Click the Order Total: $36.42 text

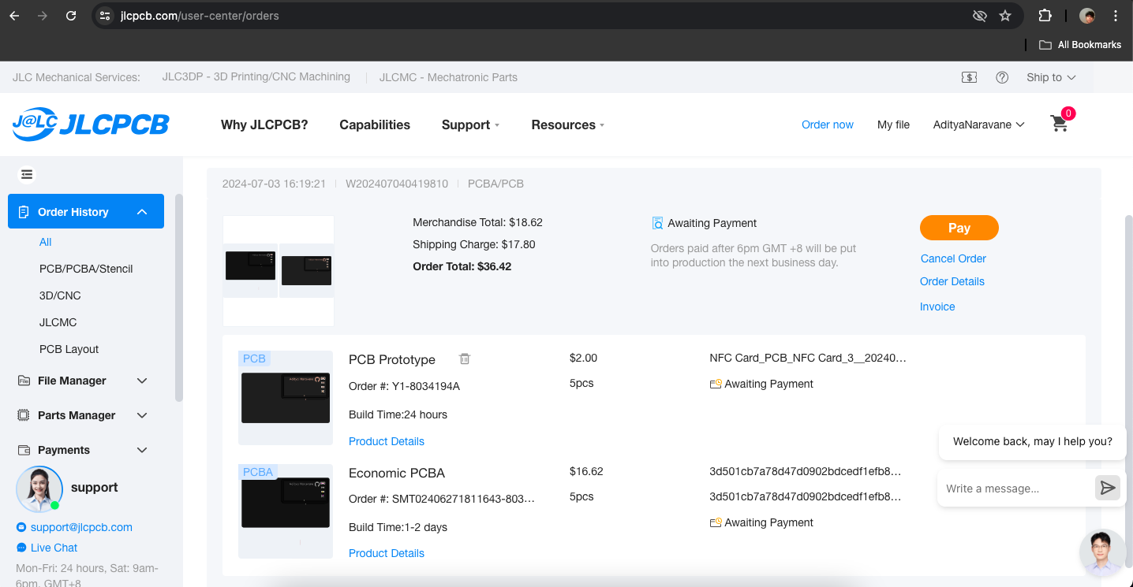tap(462, 266)
